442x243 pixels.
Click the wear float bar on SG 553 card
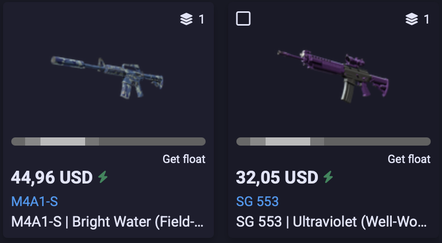333,141
